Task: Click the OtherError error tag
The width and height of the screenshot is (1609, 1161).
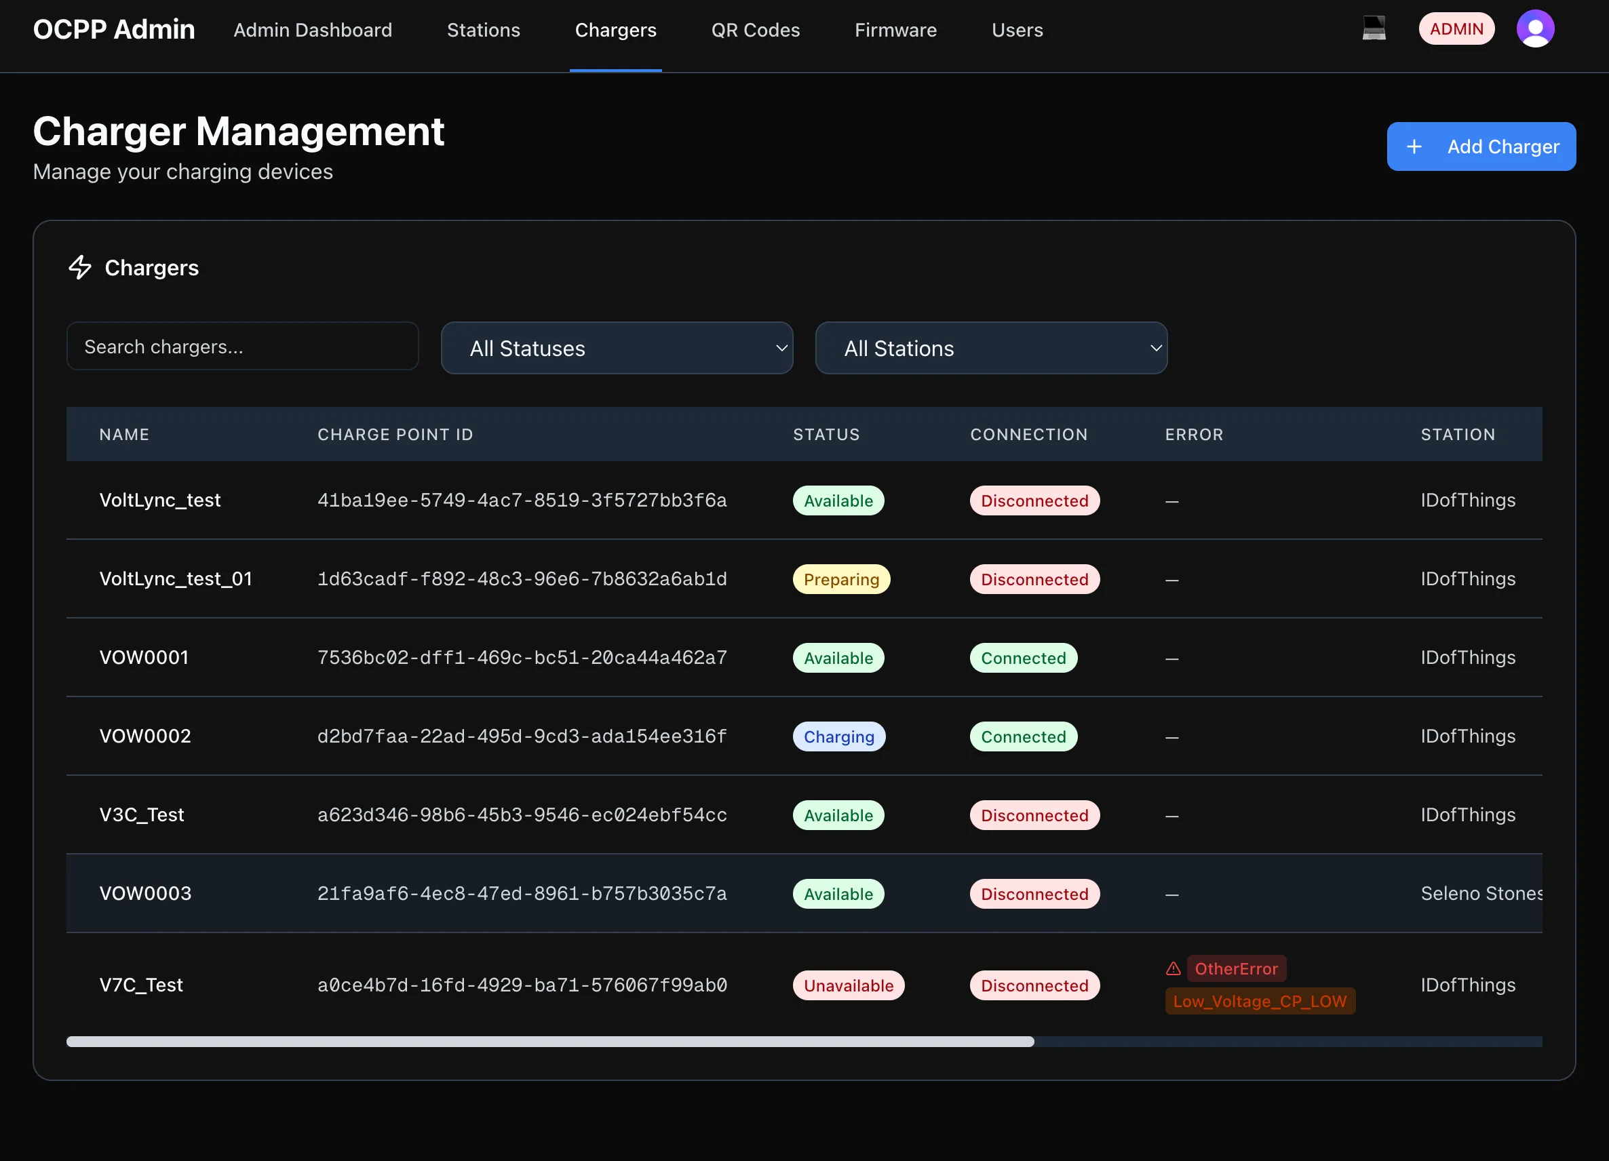Action: click(1237, 969)
